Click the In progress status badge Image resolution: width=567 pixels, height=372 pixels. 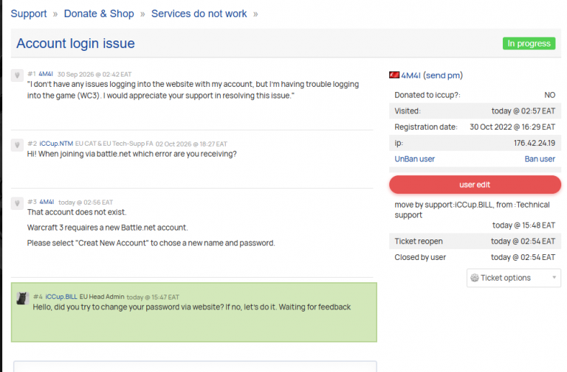point(529,43)
